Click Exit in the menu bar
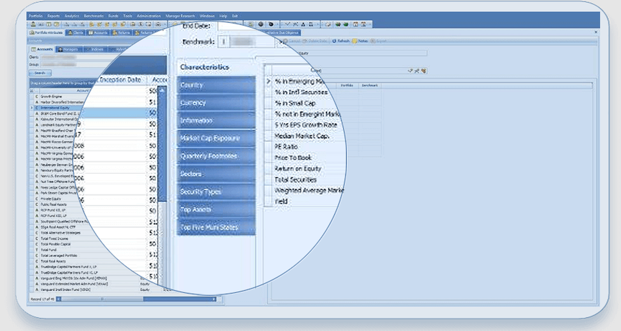The height and width of the screenshot is (331, 621). [235, 16]
